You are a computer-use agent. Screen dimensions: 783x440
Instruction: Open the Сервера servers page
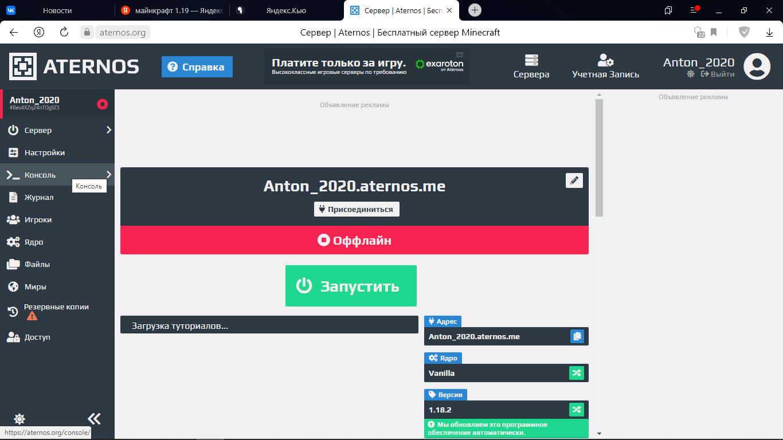coord(531,66)
